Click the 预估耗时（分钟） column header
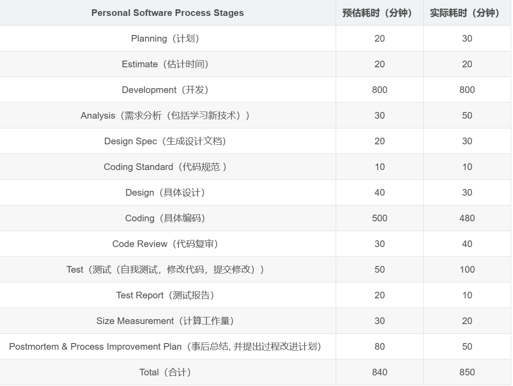This screenshot has width=513, height=386. [x=379, y=13]
